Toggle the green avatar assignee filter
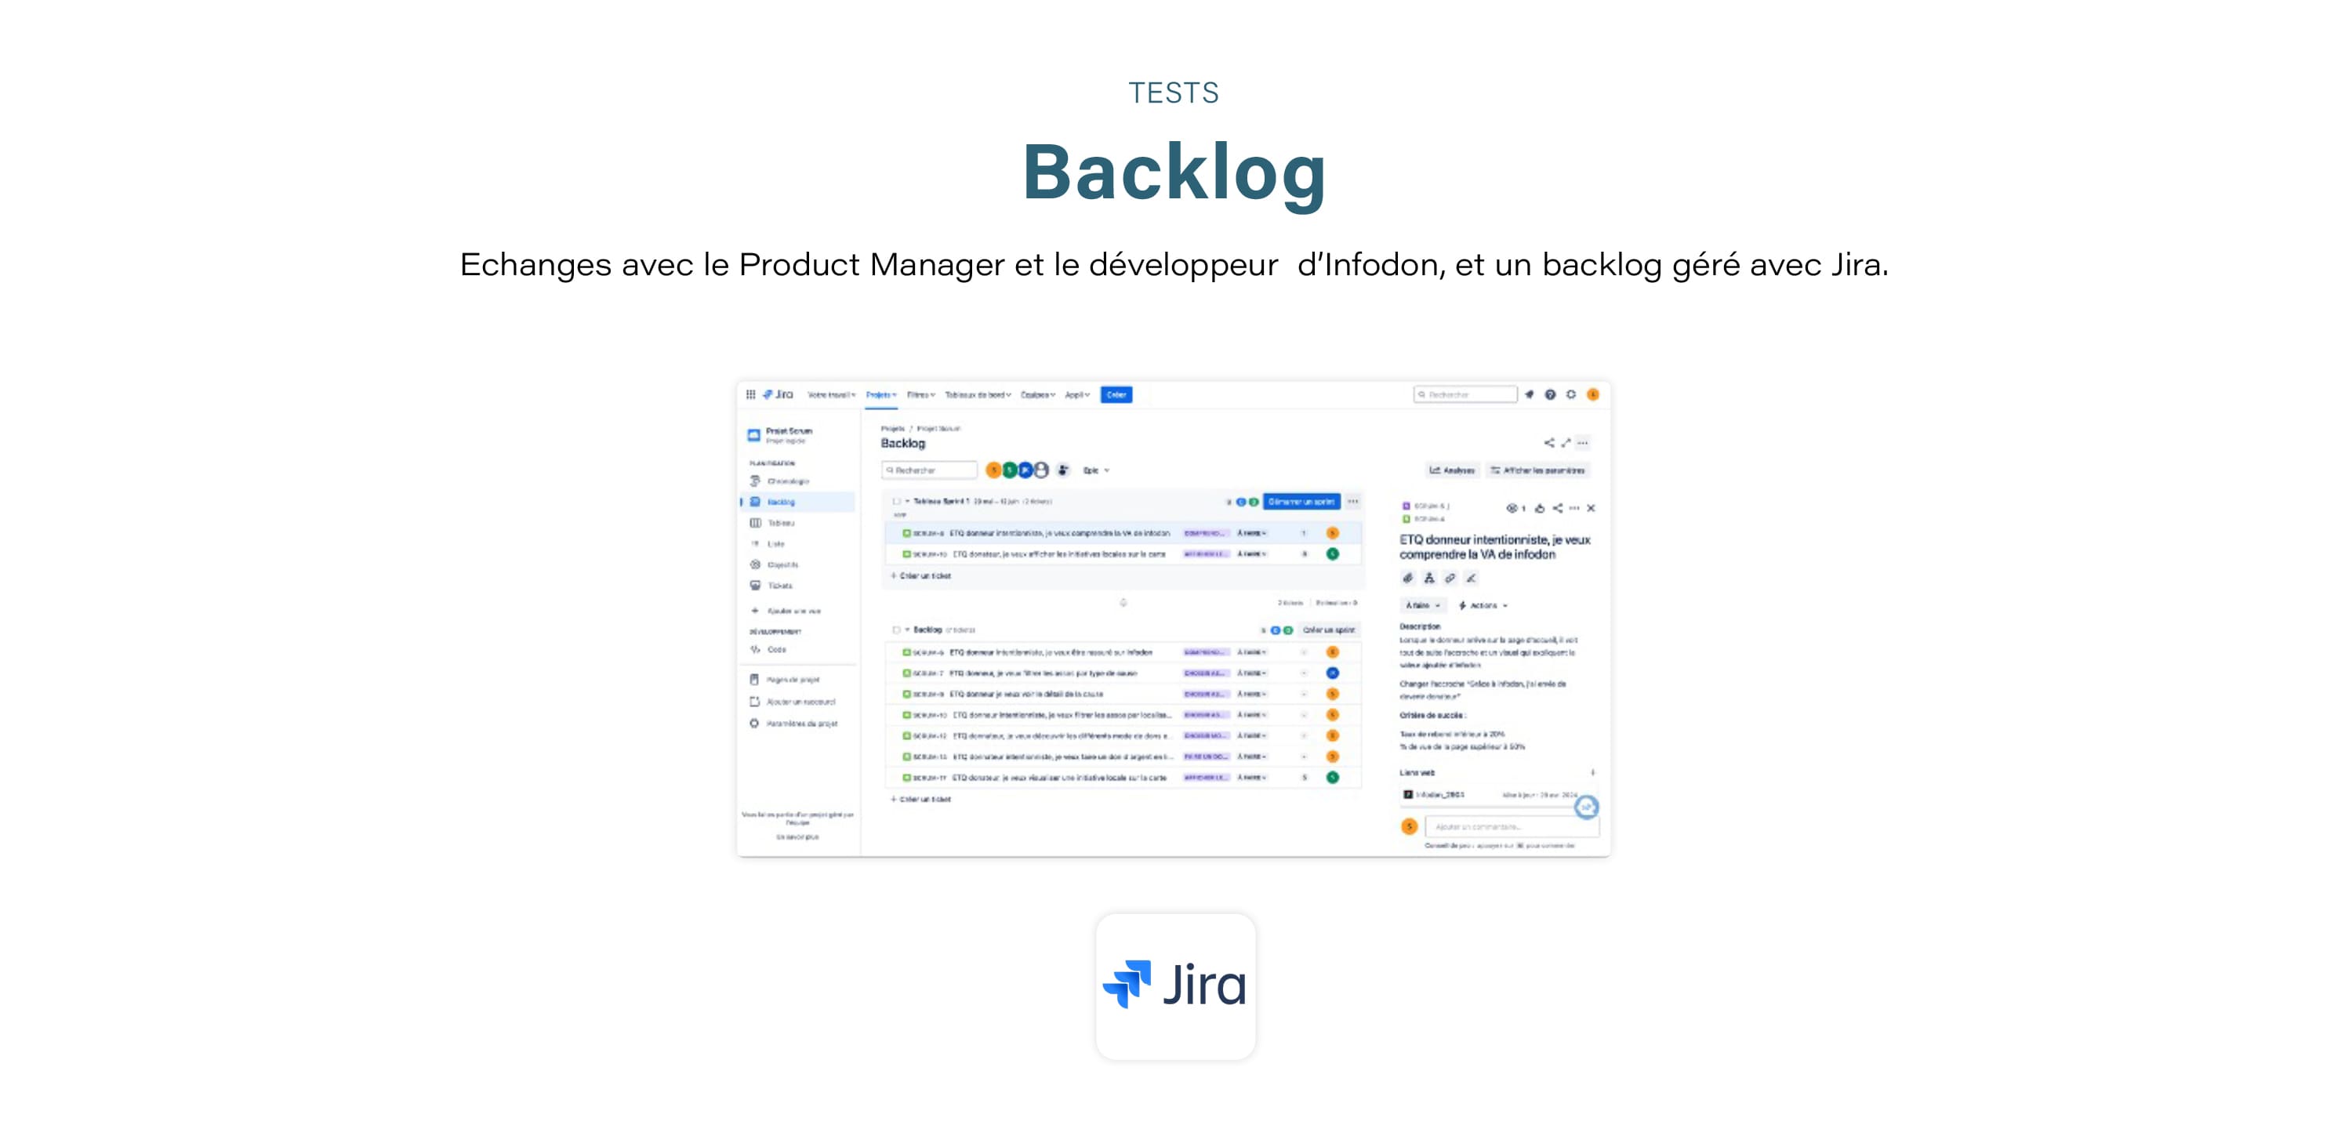The image size is (2352, 1143). (x=1010, y=470)
